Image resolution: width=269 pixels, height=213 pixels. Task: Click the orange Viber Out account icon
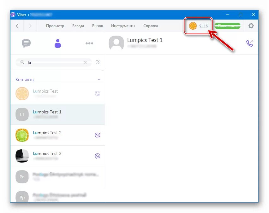pyautogui.click(x=193, y=26)
